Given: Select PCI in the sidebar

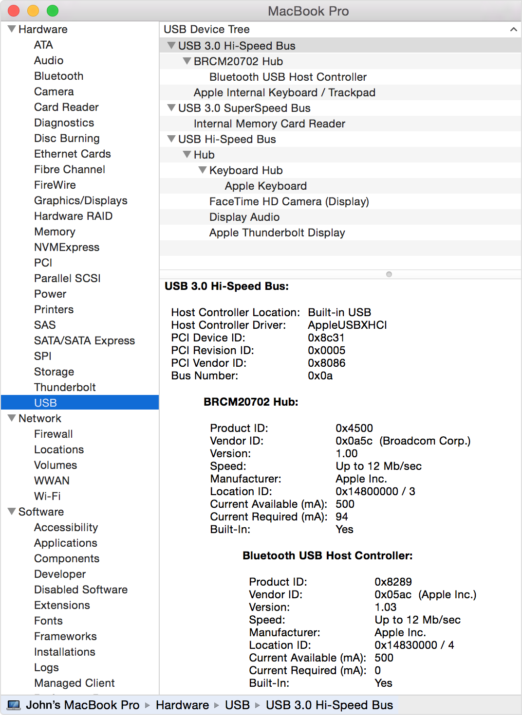Looking at the screenshot, I should point(43,263).
